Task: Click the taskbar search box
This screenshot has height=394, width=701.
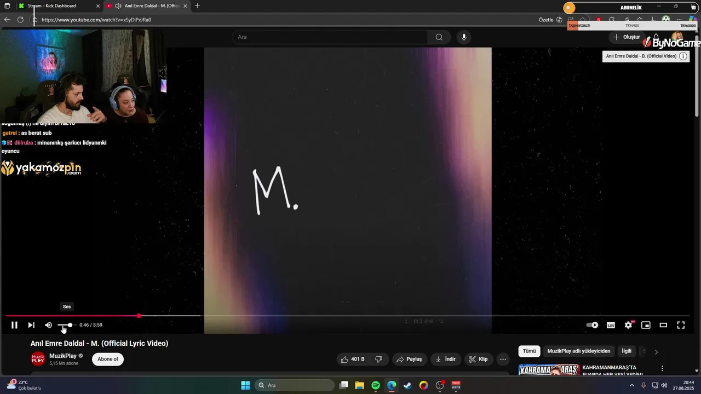Action: click(x=295, y=385)
